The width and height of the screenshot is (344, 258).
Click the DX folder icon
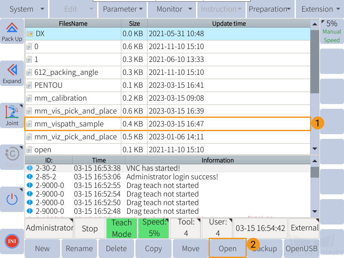pyautogui.click(x=30, y=34)
